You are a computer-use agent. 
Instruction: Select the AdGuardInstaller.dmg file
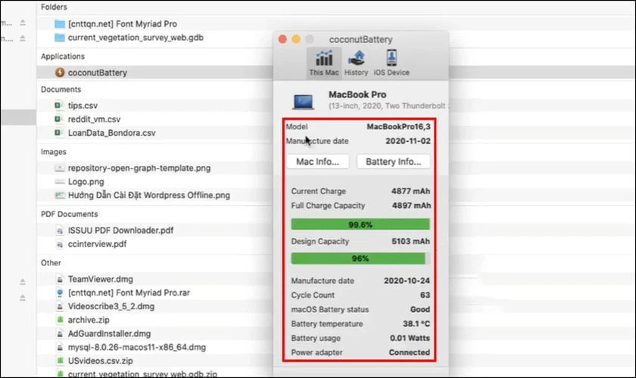tap(109, 333)
